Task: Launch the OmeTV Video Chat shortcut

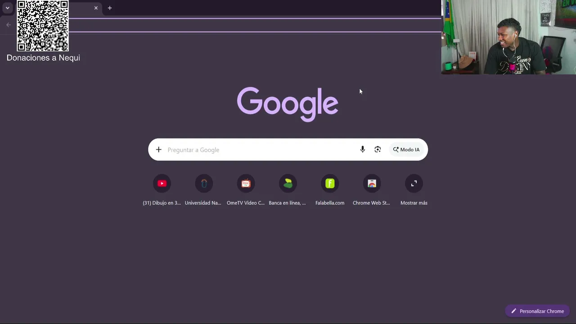Action: click(246, 189)
